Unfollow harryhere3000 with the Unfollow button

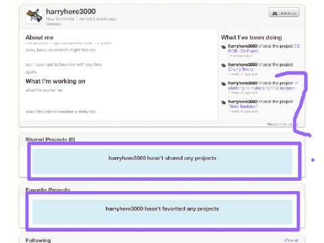coord(284,12)
